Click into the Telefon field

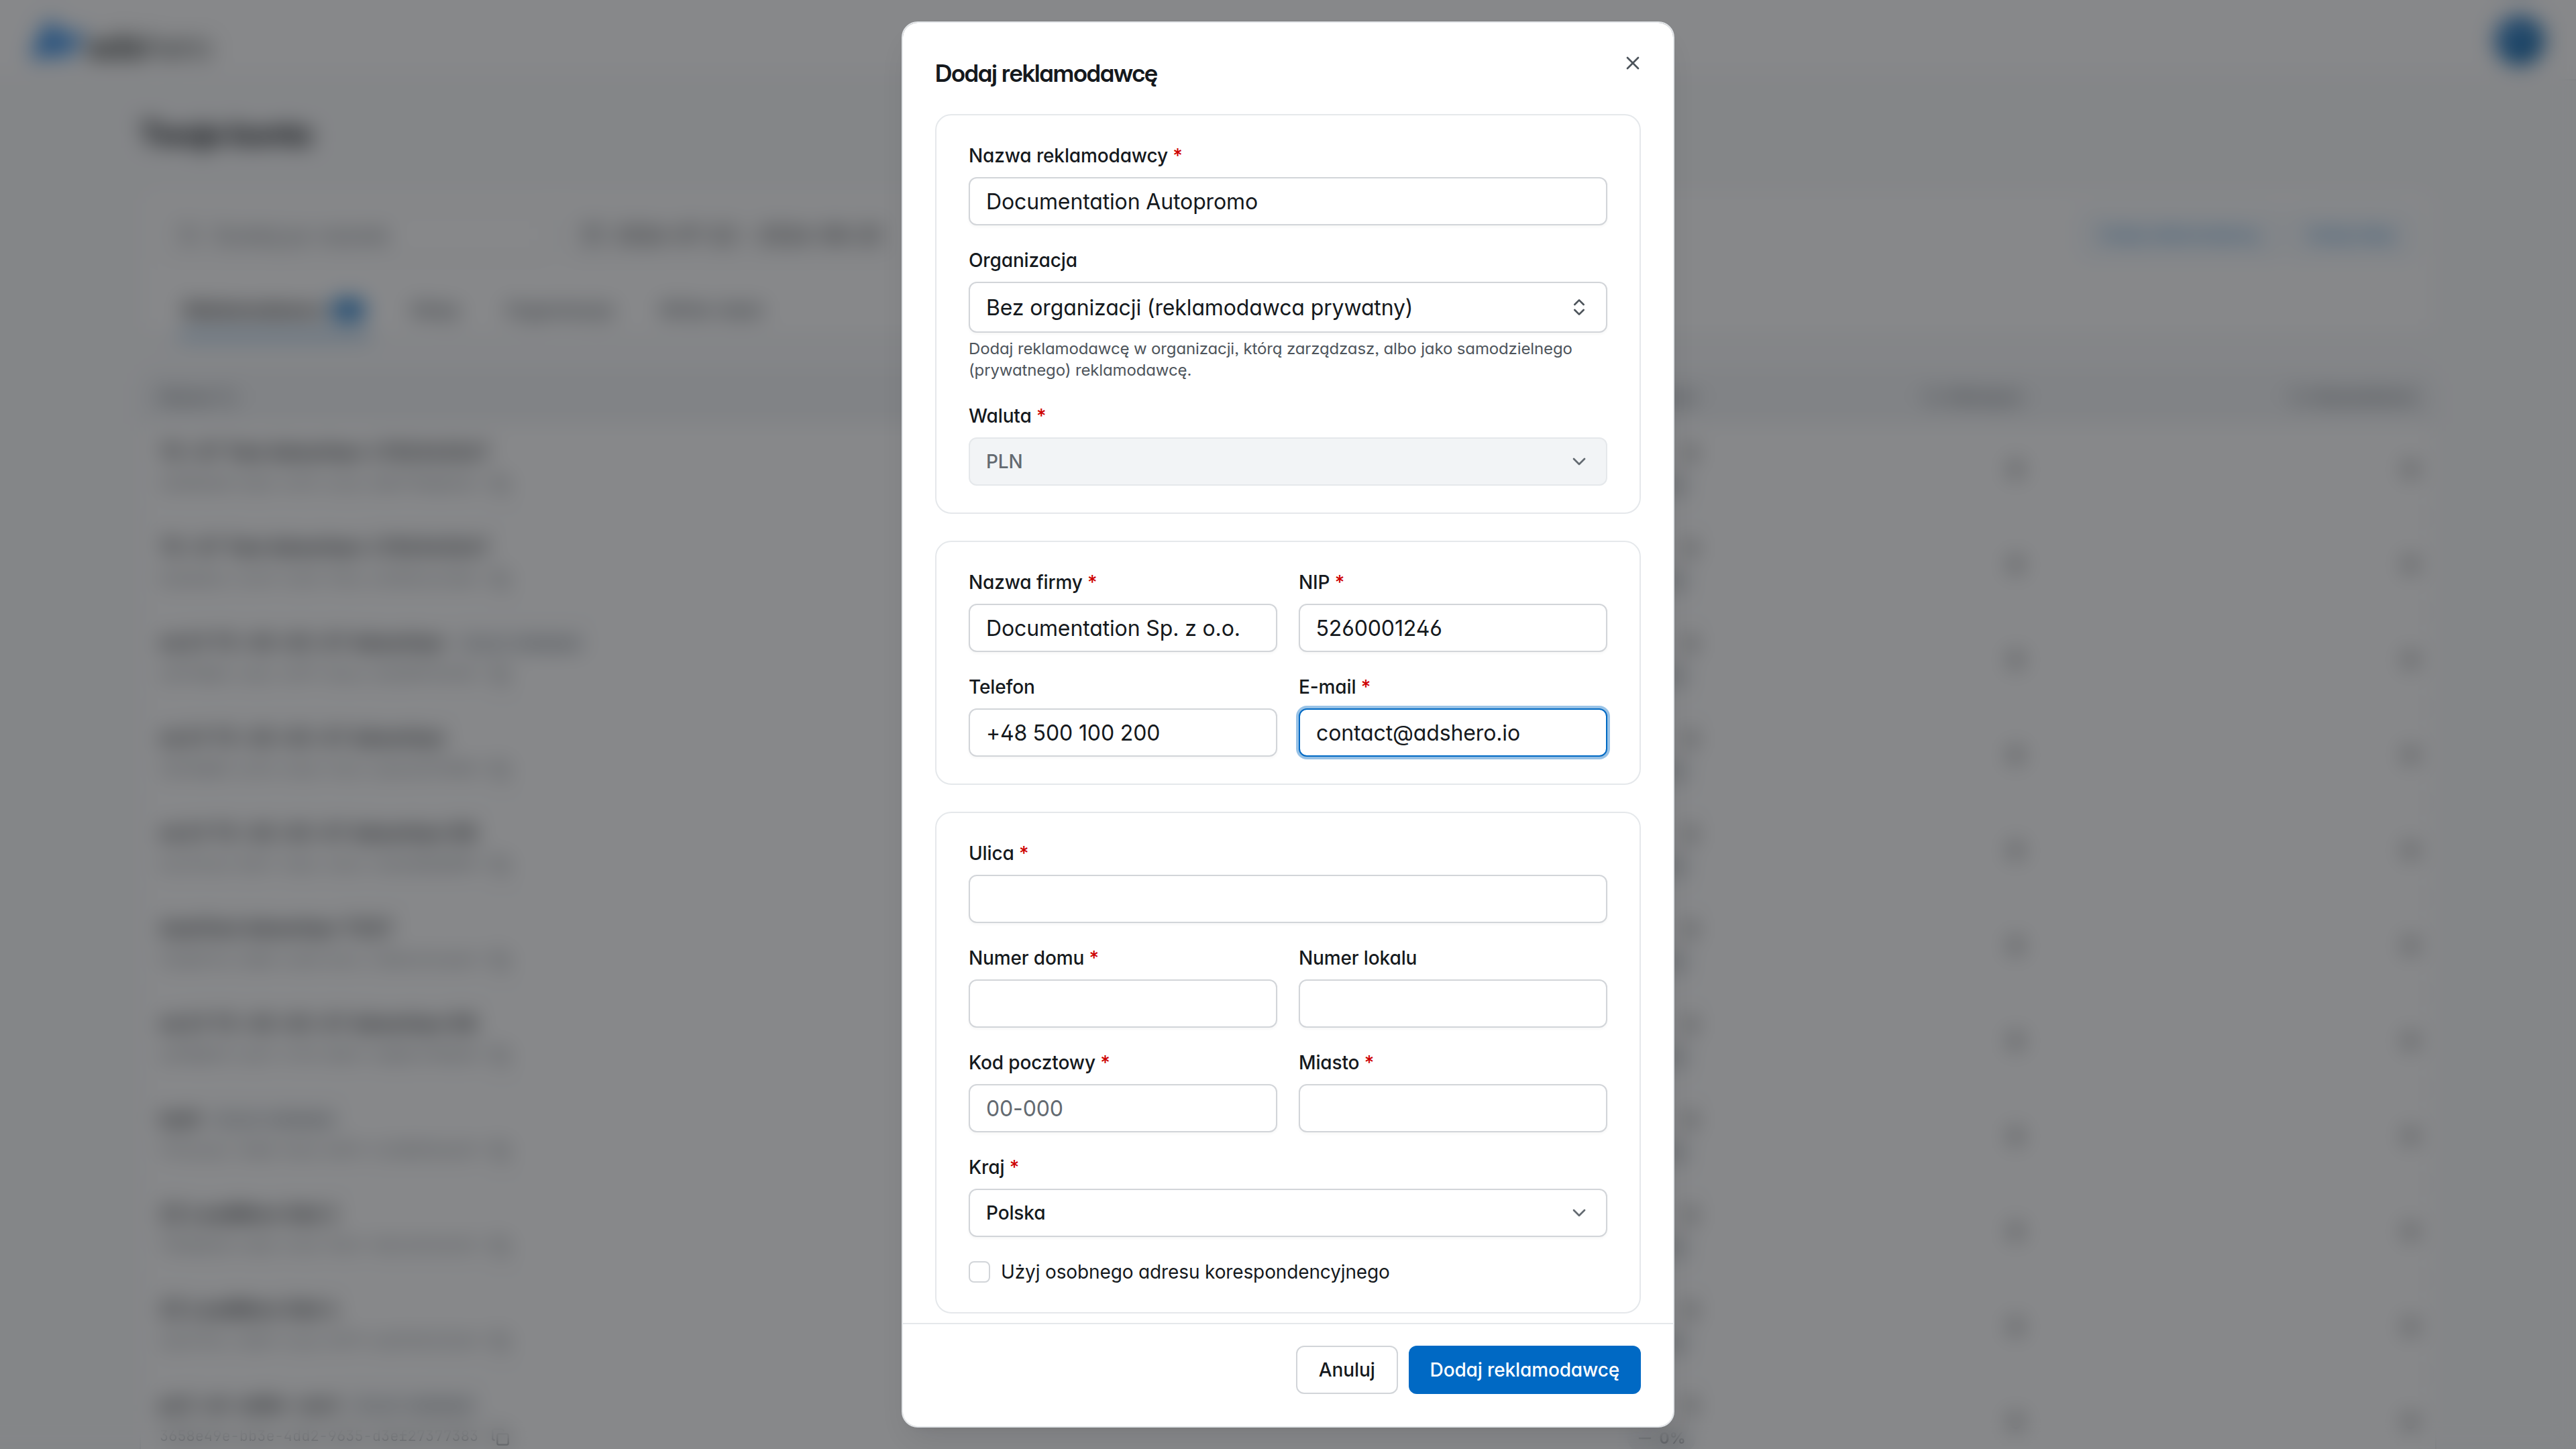1122,732
